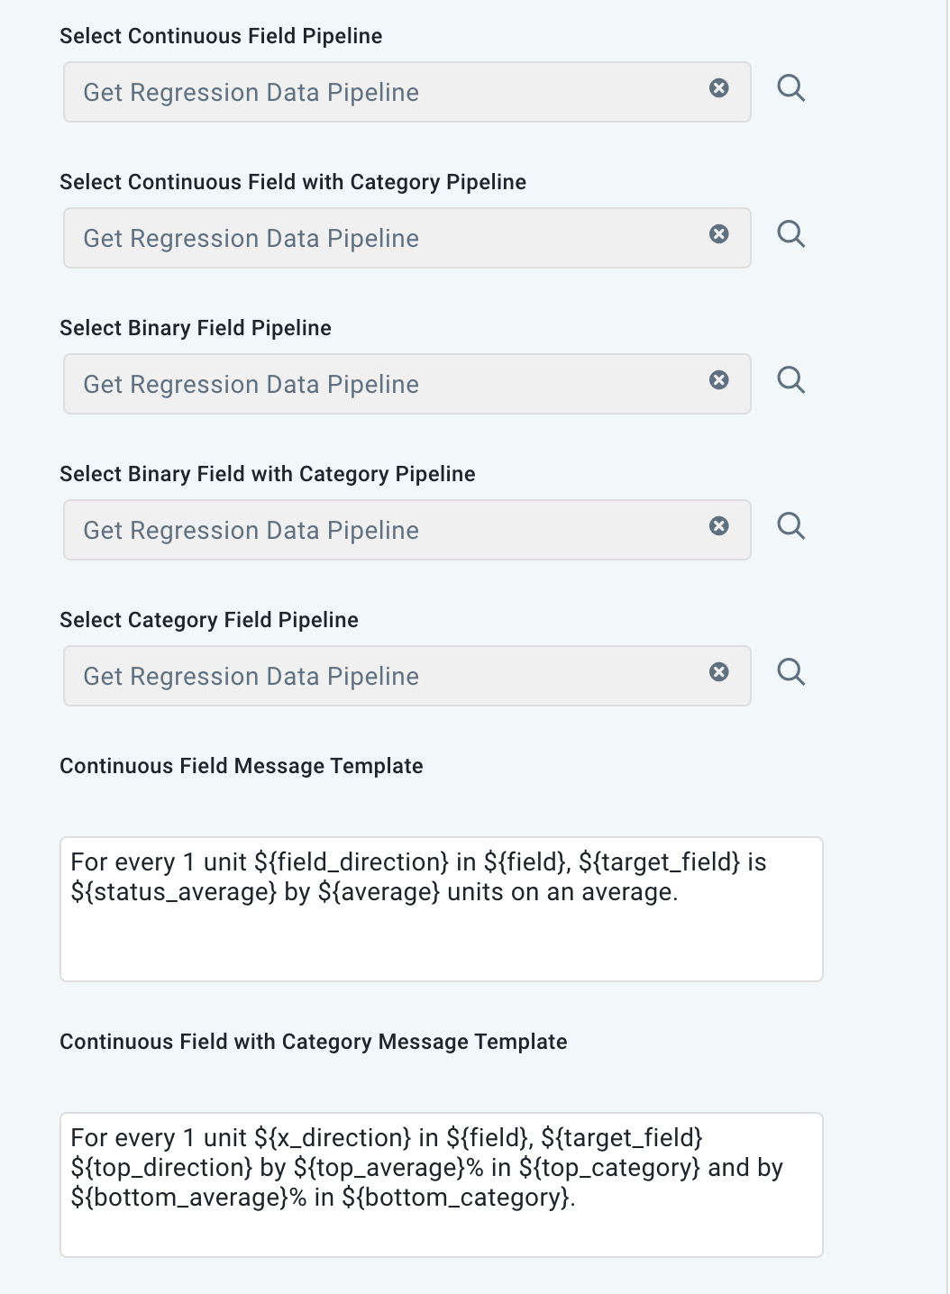Open search for Binary Field with Category Pipeline
This screenshot has width=950, height=1294.
point(792,525)
